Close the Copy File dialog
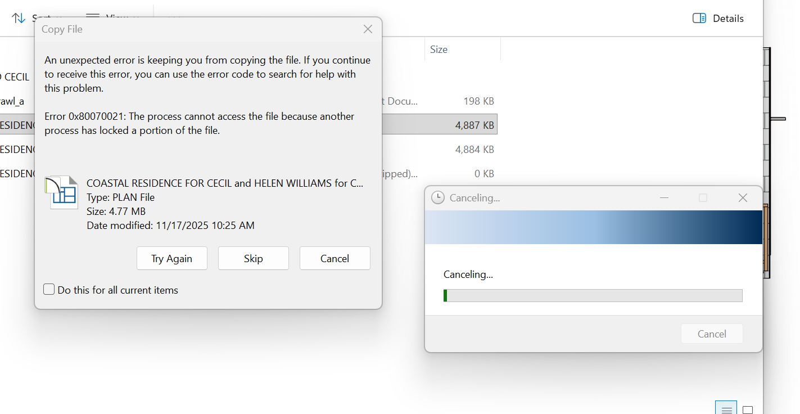This screenshot has width=800, height=414. click(368, 29)
